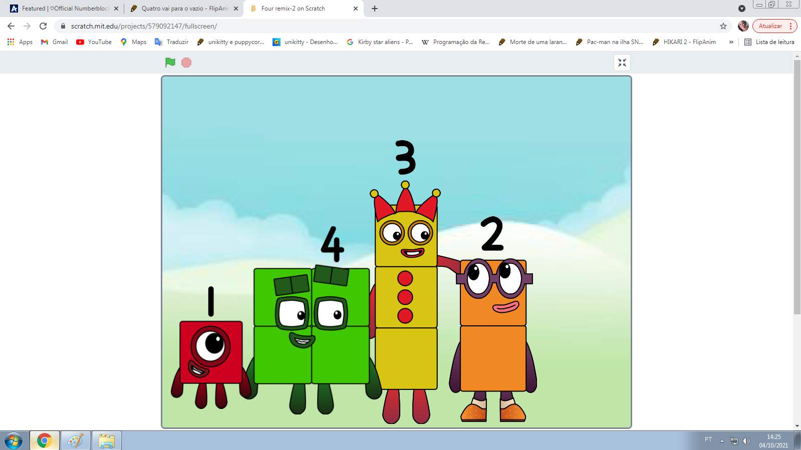Open the Maps bookmark
Viewport: 801px width, 450px height.
[x=133, y=42]
